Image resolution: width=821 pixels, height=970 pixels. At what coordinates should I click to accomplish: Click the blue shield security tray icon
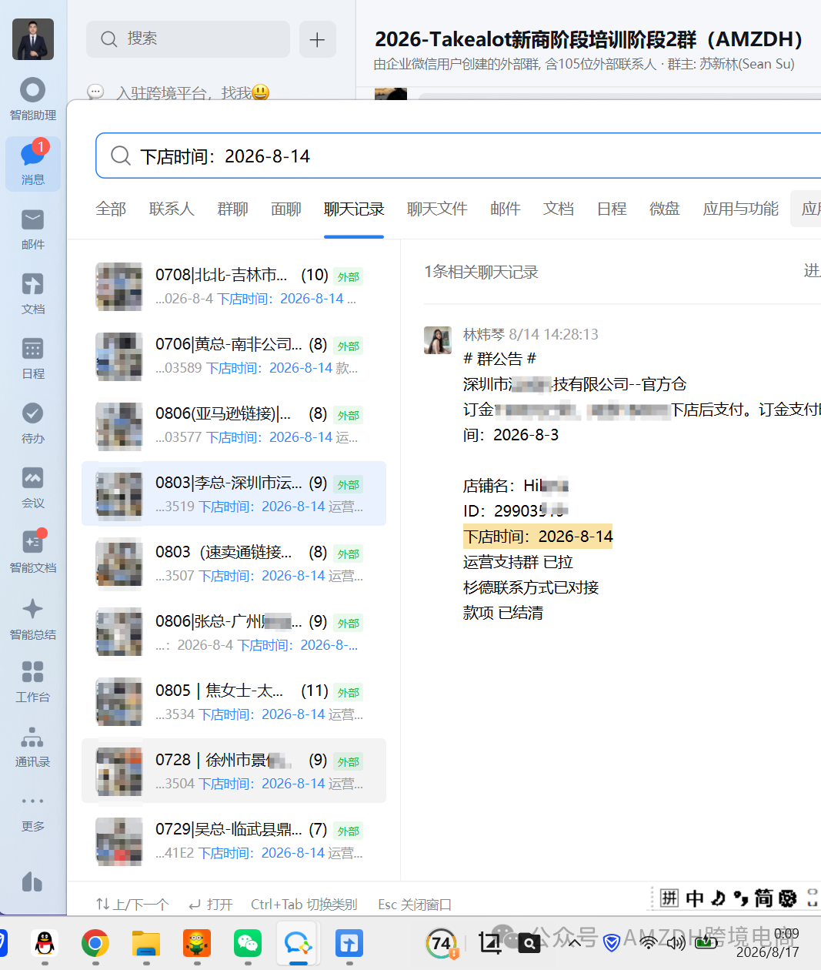pos(612,942)
